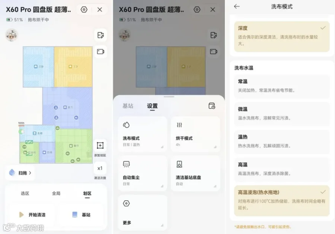Tap the user avatar in left panel
335x234 pixels.
12,35
